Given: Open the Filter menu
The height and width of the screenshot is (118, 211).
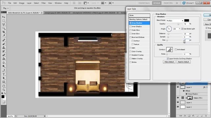Looking at the screenshot, I should [x=44, y=3].
